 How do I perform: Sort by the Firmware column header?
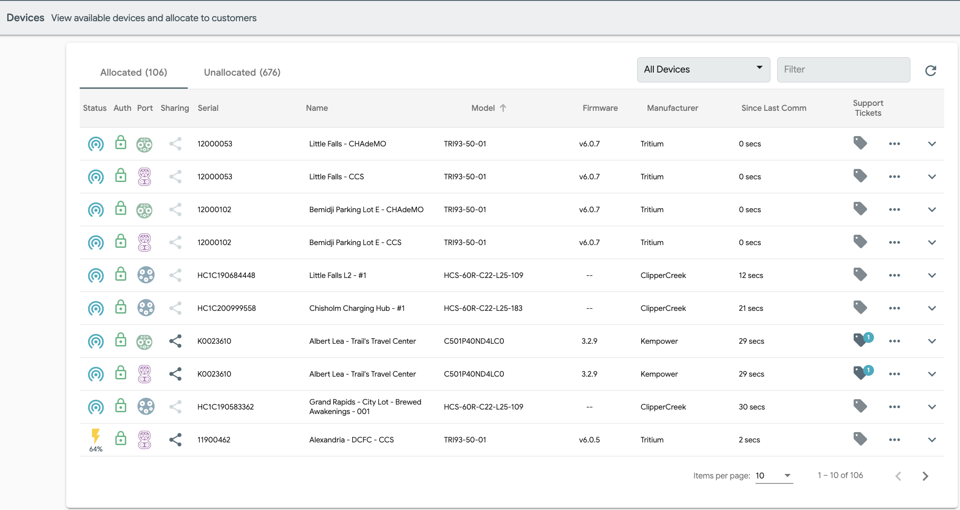click(x=600, y=108)
